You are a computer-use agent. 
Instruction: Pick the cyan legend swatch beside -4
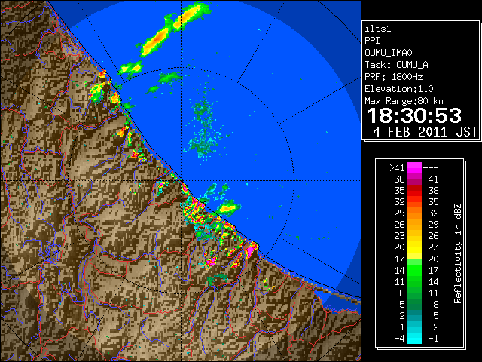click(x=414, y=338)
